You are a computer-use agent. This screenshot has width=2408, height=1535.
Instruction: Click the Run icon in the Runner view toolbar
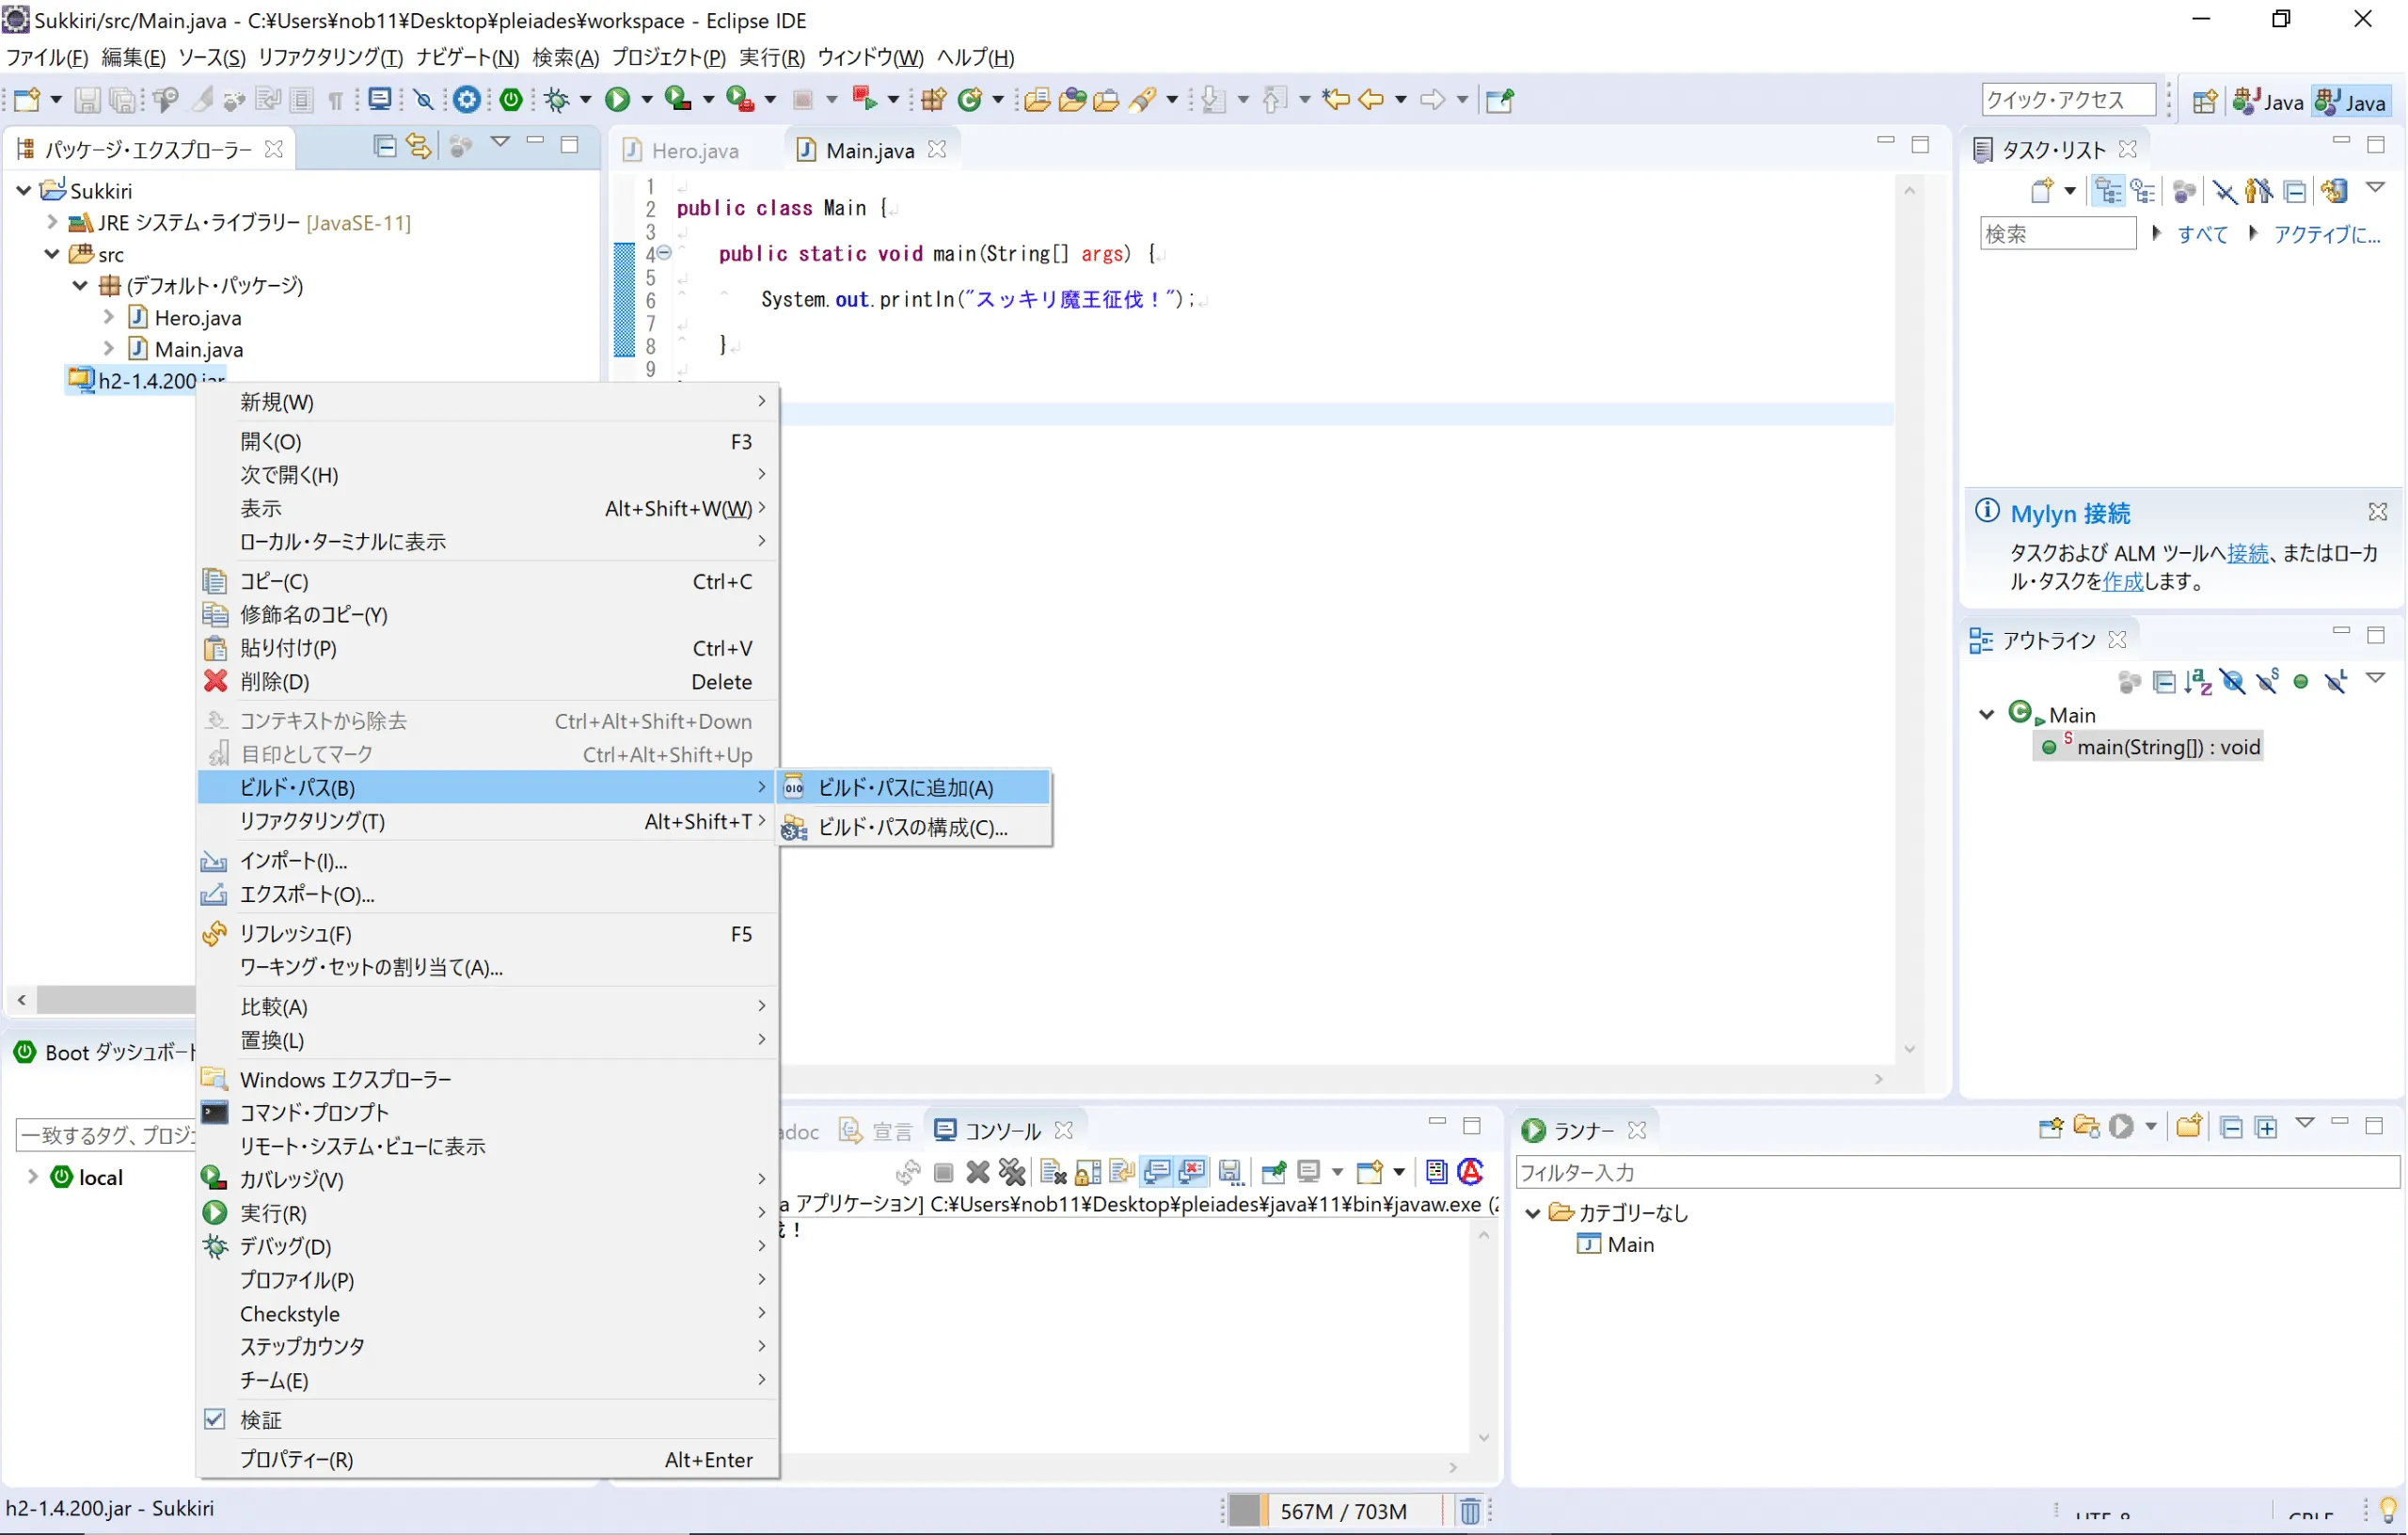pos(2121,1127)
